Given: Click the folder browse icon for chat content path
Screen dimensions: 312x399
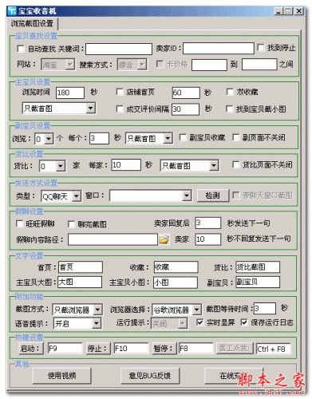Looking at the screenshot, I should click(164, 239).
